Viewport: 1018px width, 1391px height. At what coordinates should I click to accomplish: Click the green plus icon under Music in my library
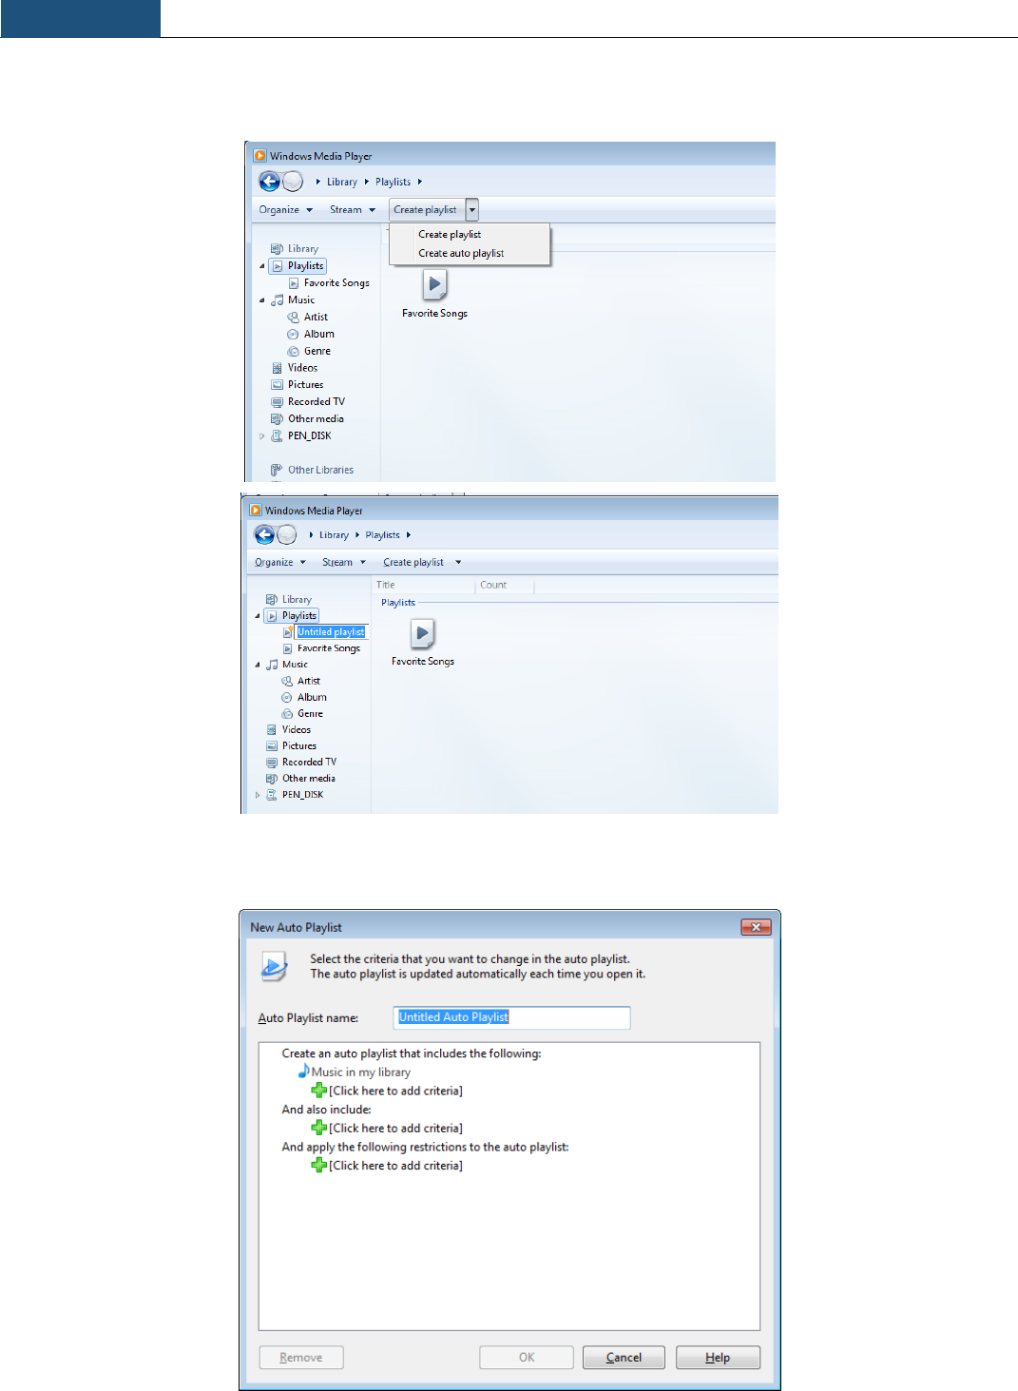point(319,1091)
